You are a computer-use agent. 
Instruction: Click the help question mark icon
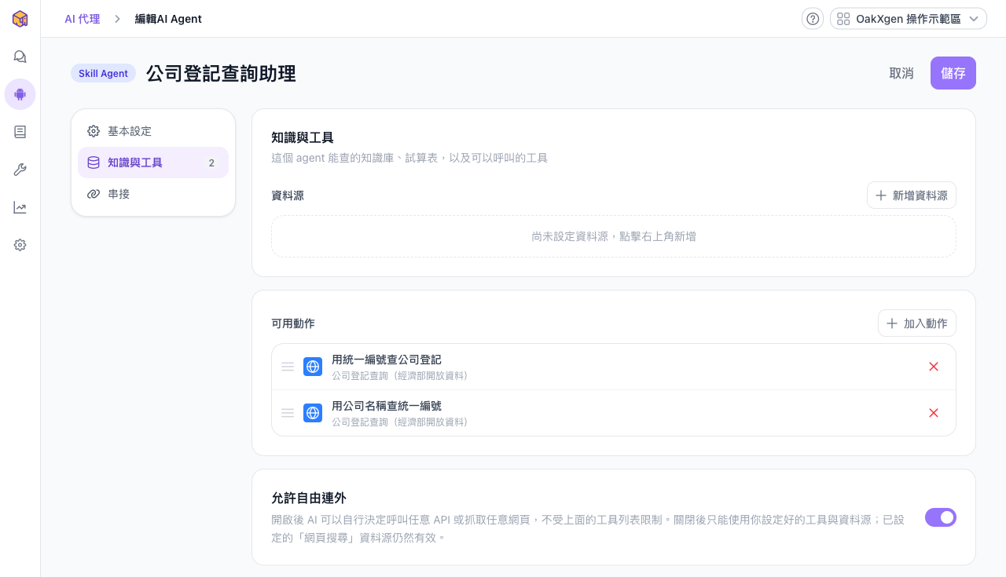pos(813,19)
